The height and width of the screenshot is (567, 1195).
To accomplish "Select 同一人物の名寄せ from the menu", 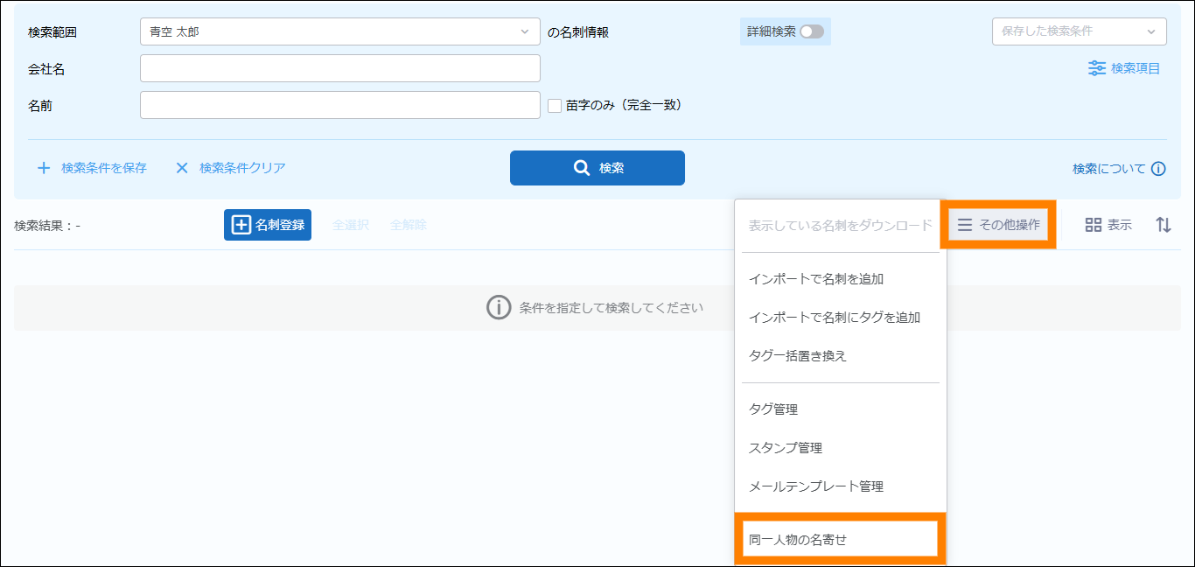I will (835, 540).
